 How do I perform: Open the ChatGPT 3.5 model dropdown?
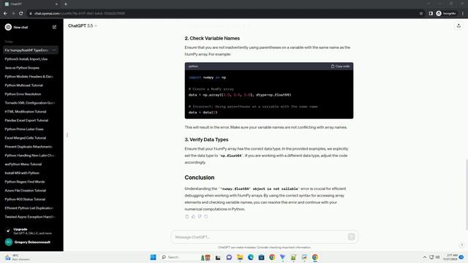(x=83, y=26)
